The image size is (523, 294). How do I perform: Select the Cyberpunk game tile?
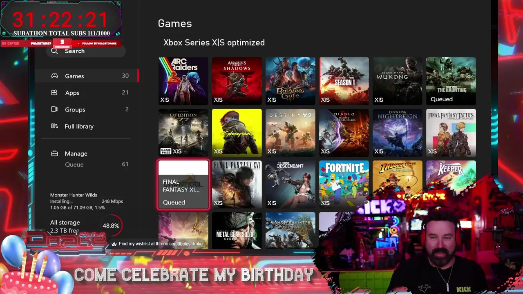pyautogui.click(x=237, y=133)
